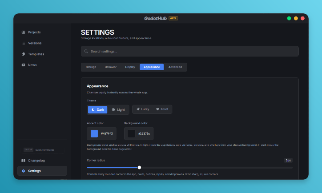Viewport: 322px width, 193px height.
Task: Choose the Light theme
Action: coord(118,110)
